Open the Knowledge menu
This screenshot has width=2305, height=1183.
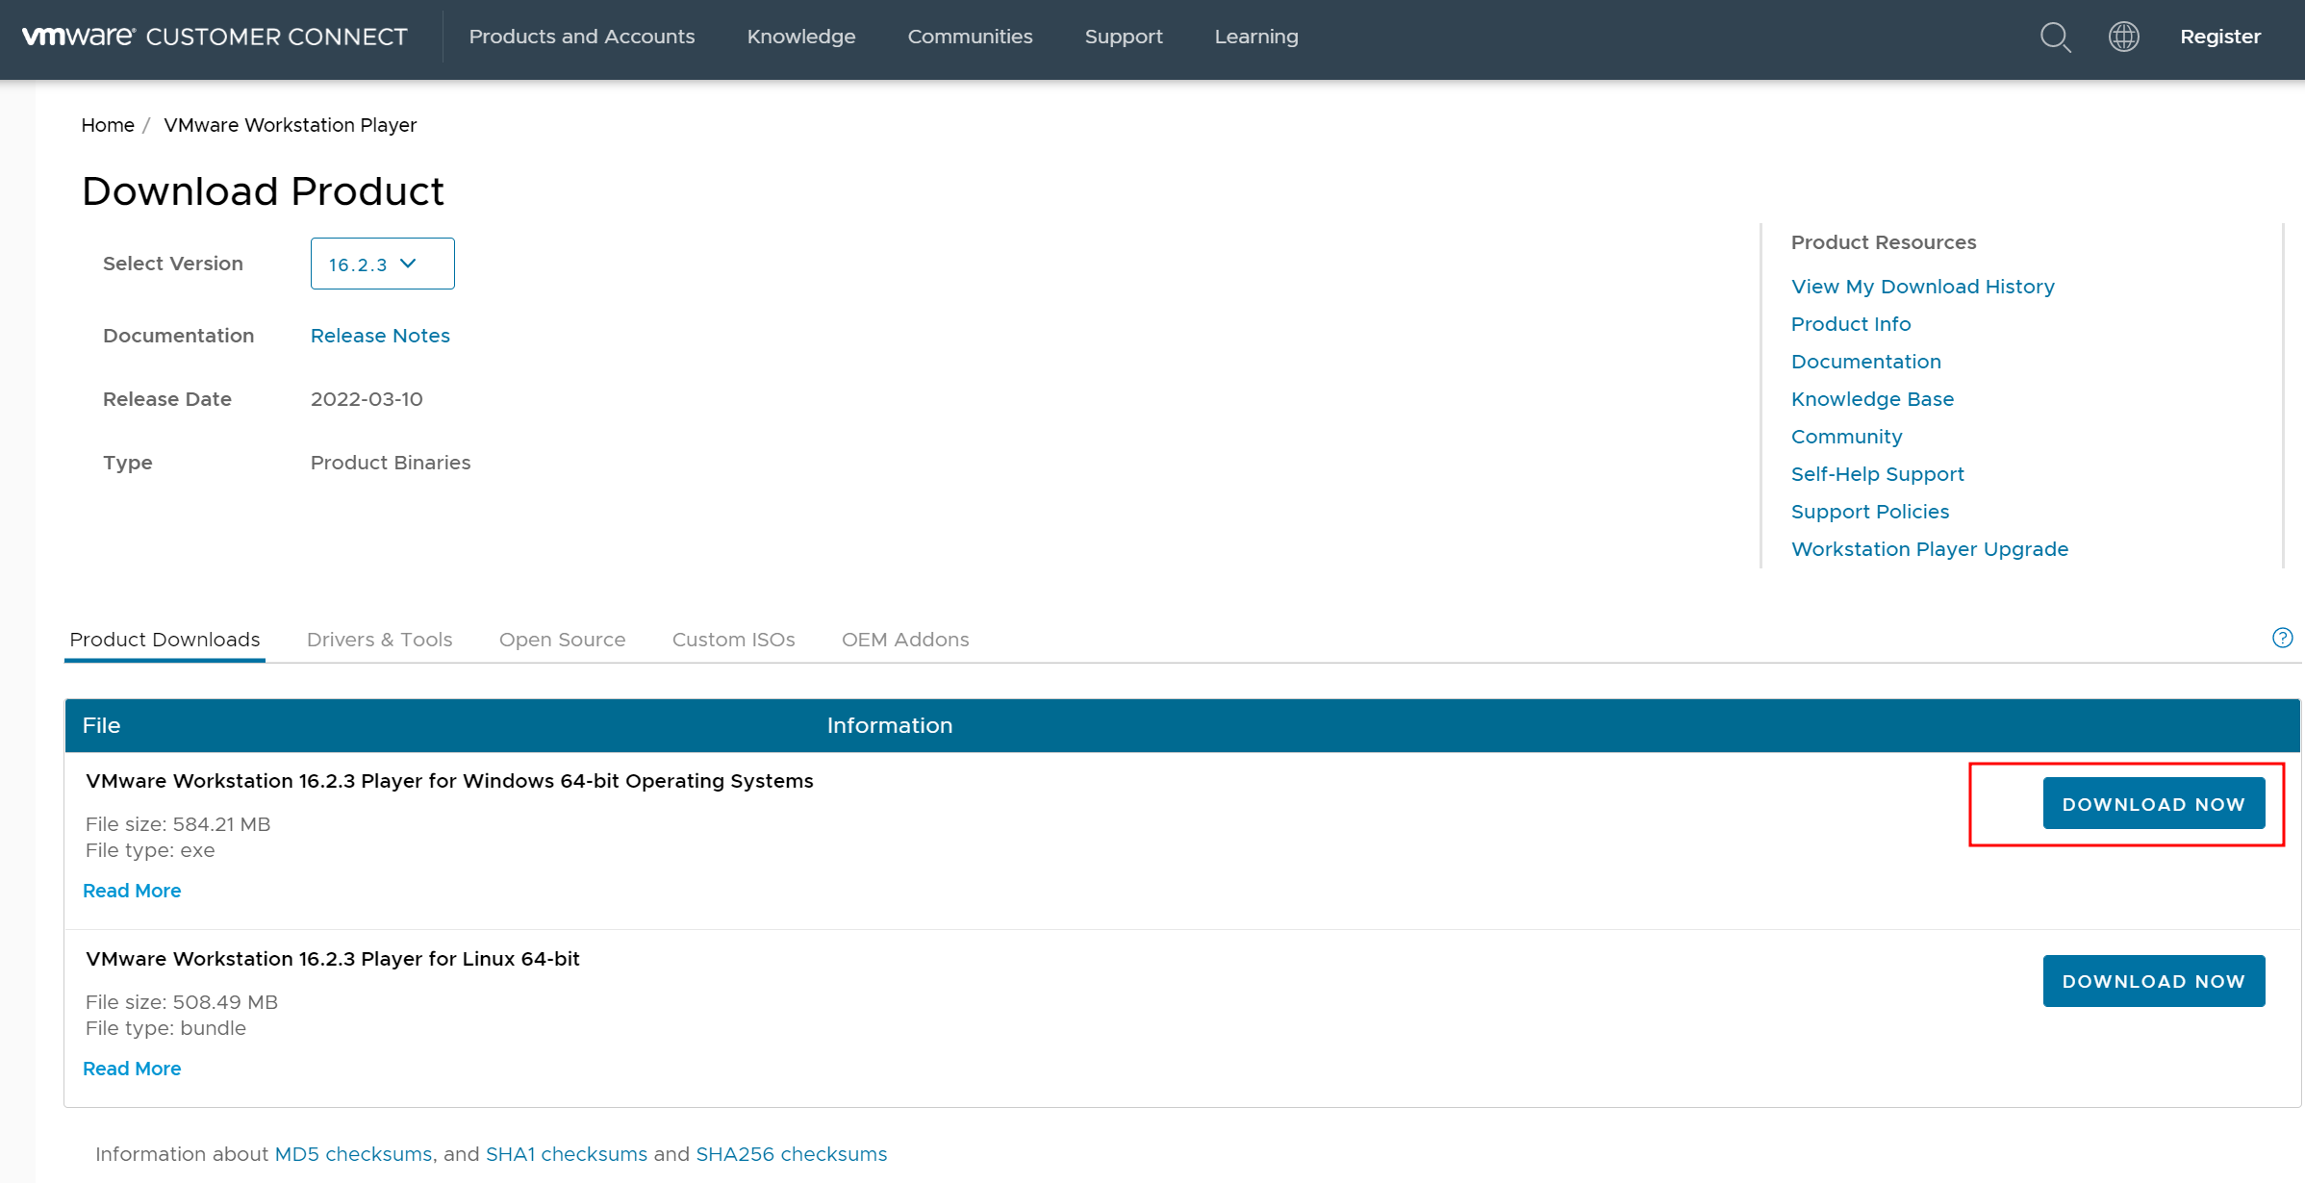pyautogui.click(x=800, y=37)
